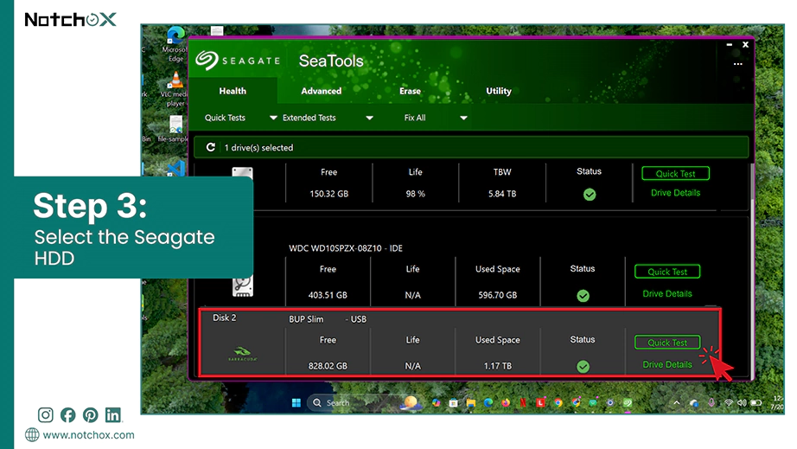The width and height of the screenshot is (797, 449).
Task: Click the Seagate logo in header
Action: click(x=238, y=61)
